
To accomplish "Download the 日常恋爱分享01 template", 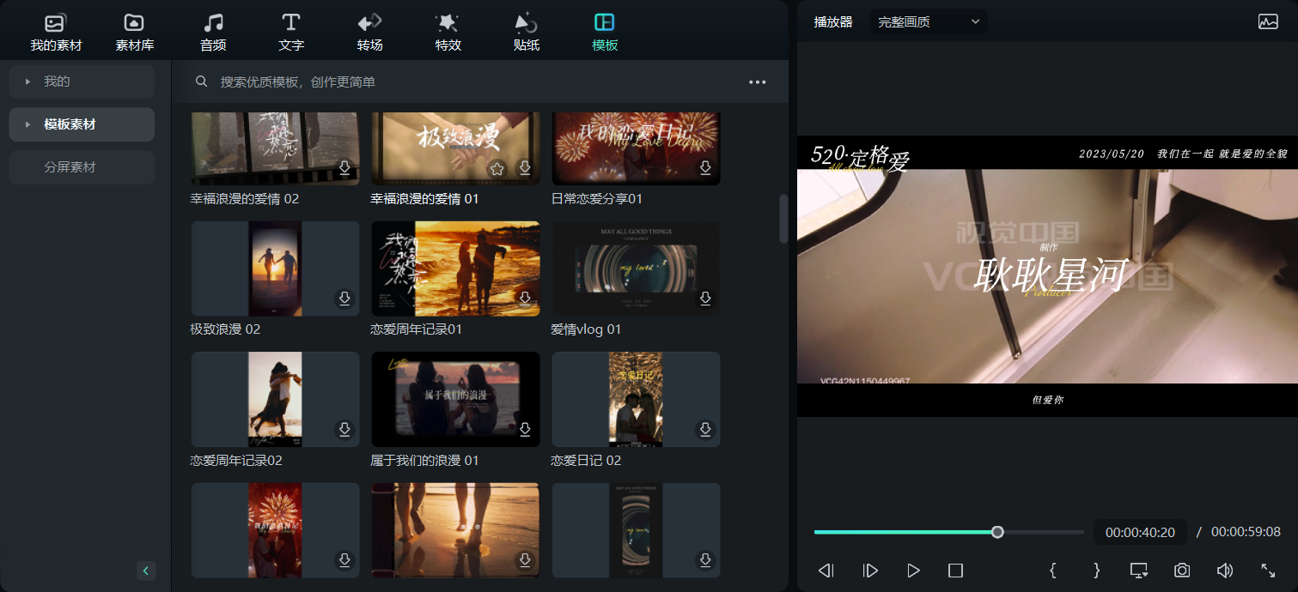I will point(704,168).
